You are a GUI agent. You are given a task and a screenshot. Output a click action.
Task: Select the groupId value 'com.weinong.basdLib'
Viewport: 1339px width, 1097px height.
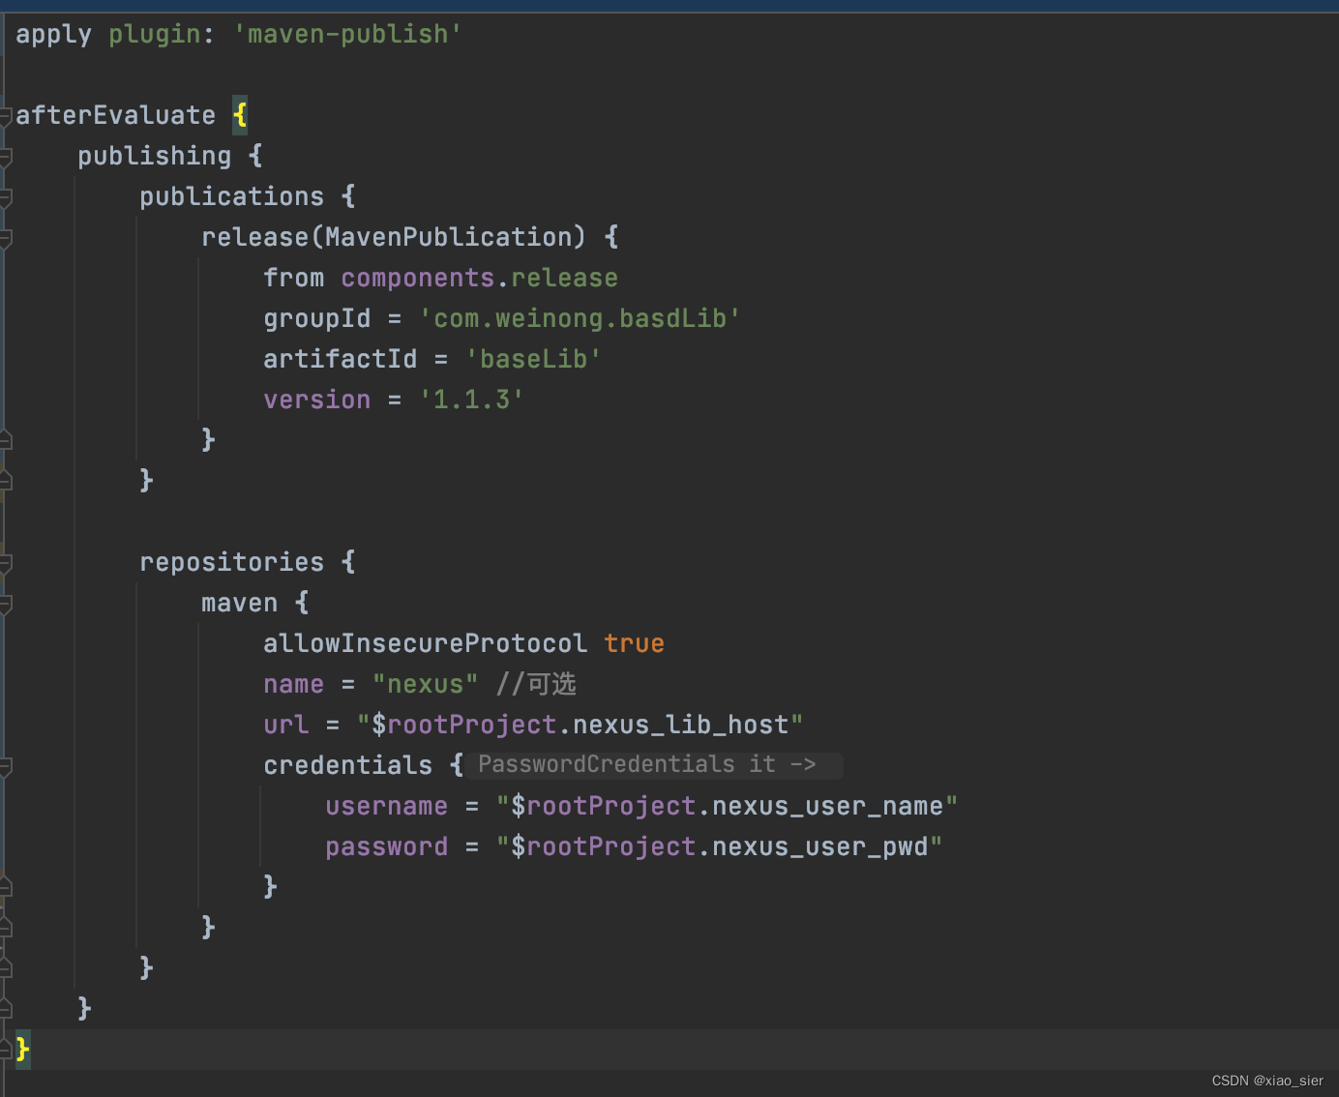tap(580, 317)
